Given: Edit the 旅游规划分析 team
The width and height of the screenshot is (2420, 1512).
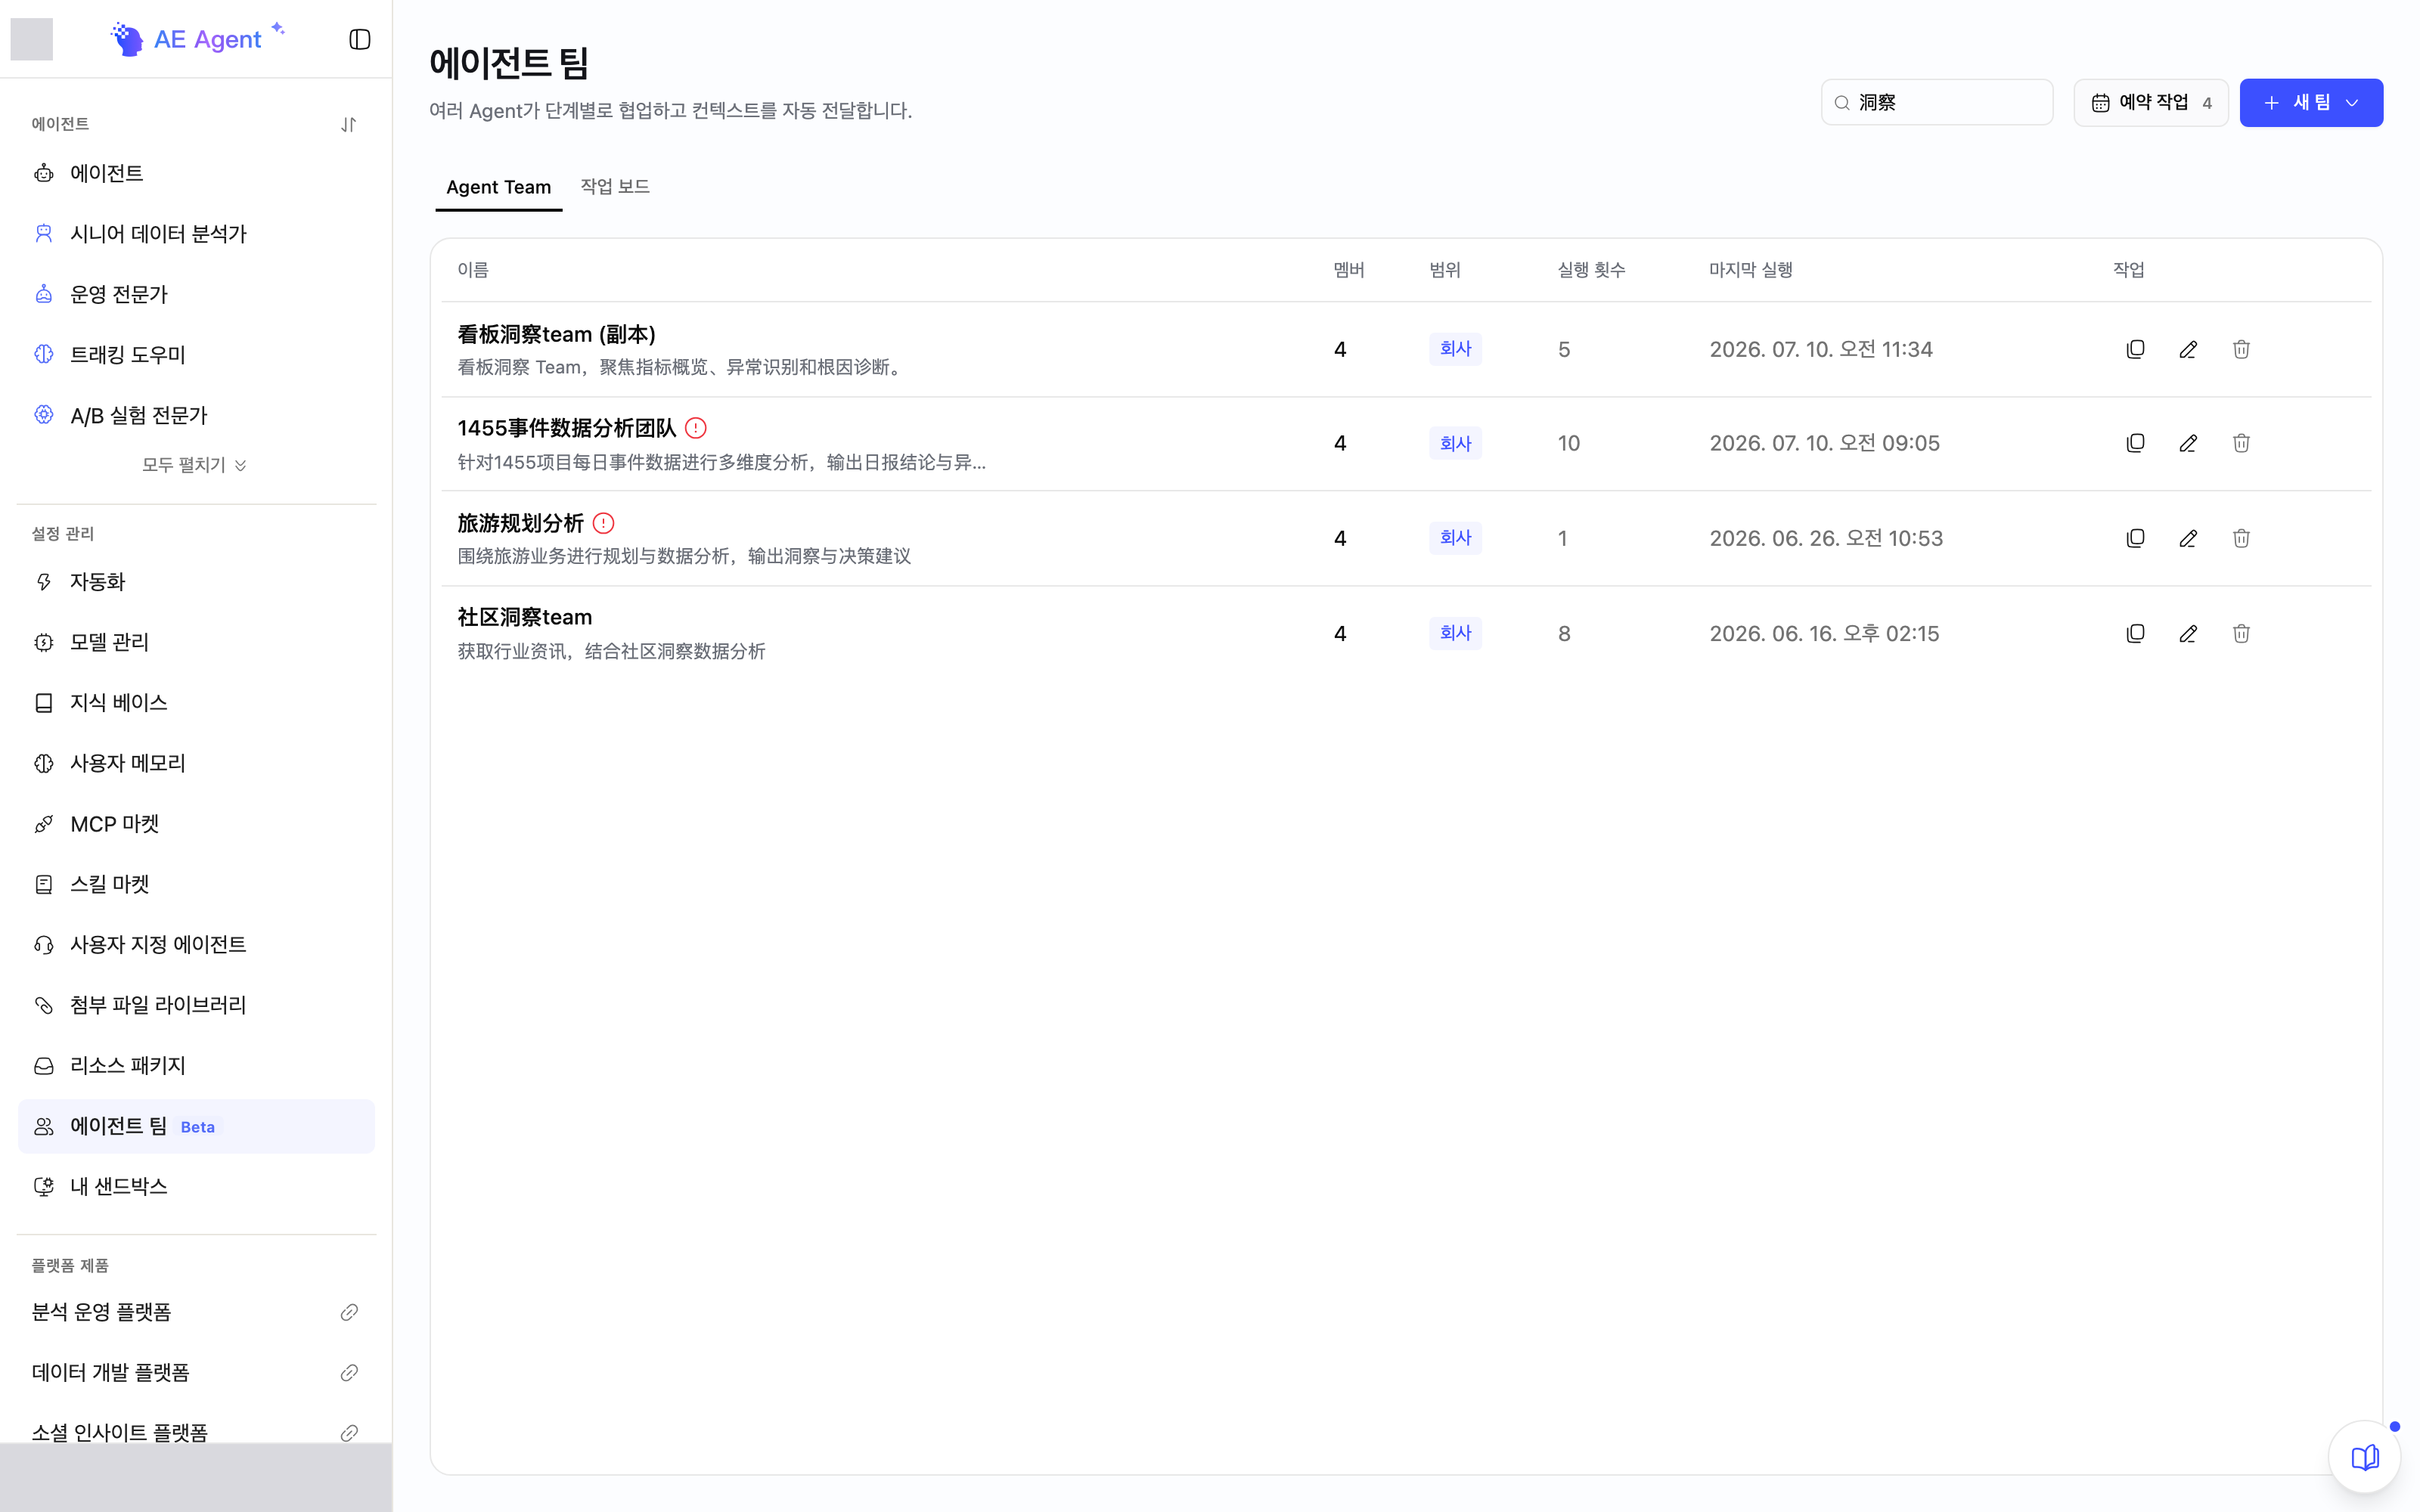Looking at the screenshot, I should click(2188, 538).
